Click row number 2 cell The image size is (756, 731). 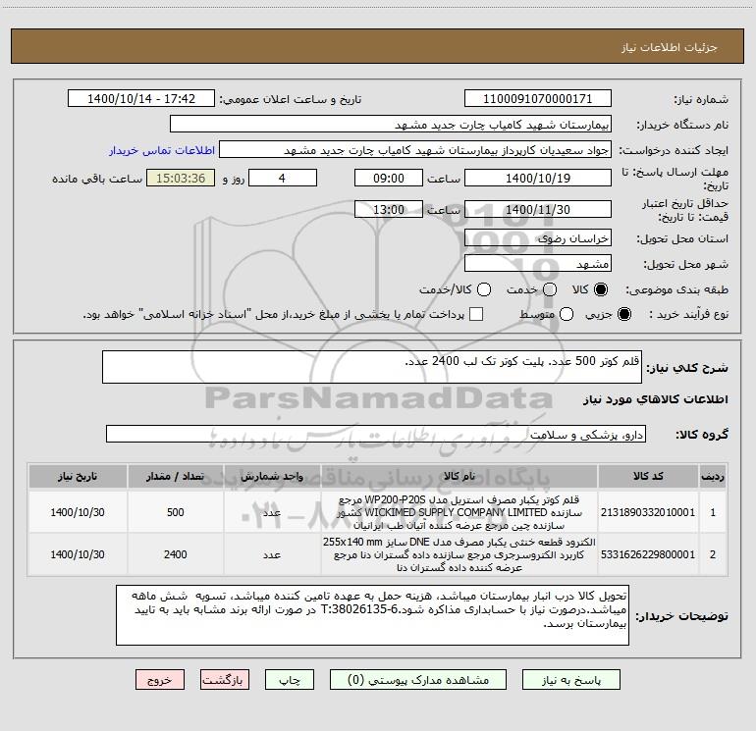coord(713,554)
